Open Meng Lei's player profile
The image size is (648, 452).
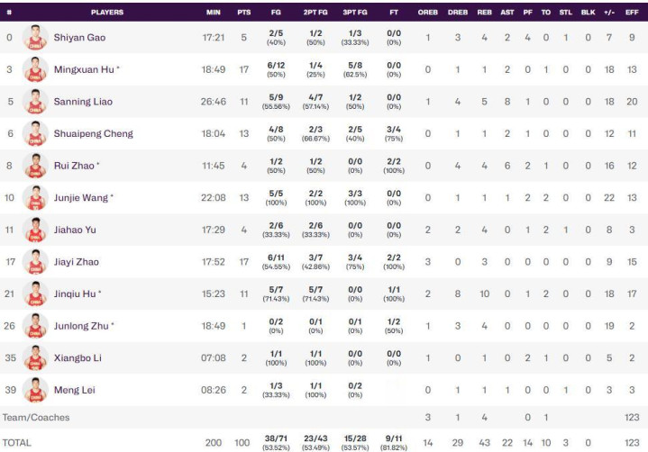pos(75,390)
